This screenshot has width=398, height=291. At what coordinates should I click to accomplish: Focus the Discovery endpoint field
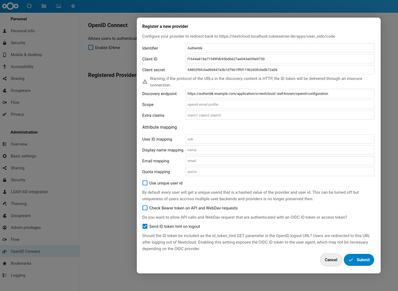tap(280, 94)
